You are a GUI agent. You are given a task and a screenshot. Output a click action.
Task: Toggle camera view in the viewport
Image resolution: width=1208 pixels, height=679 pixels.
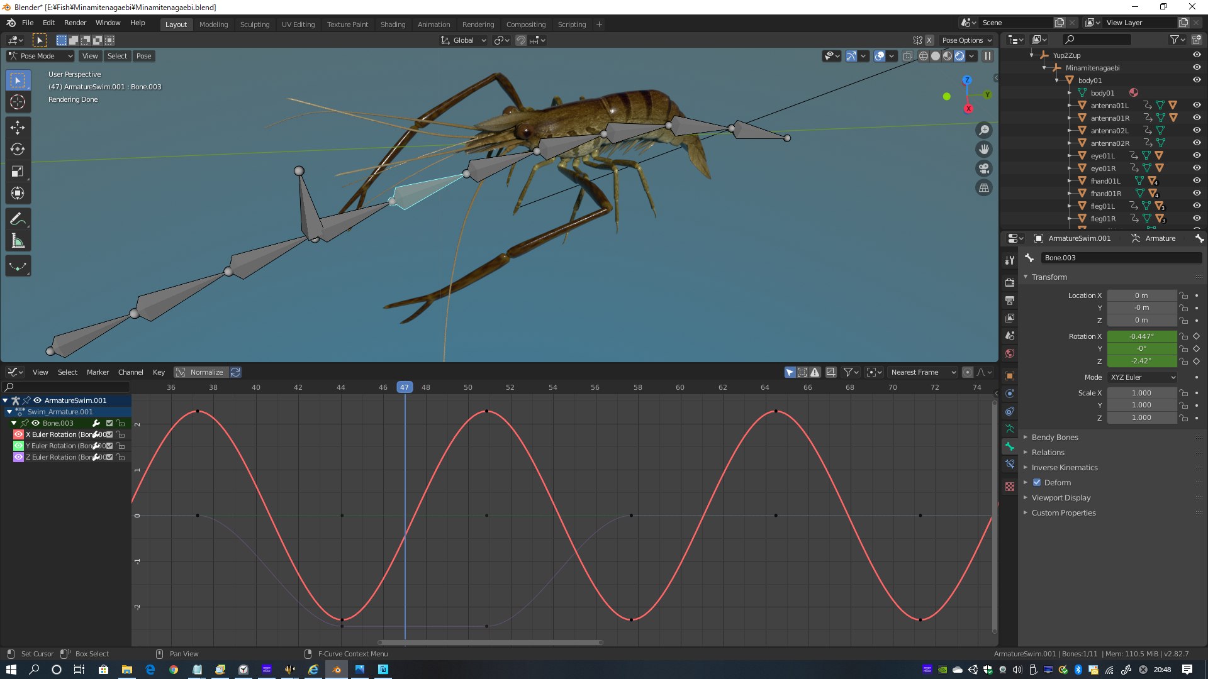pyautogui.click(x=984, y=168)
